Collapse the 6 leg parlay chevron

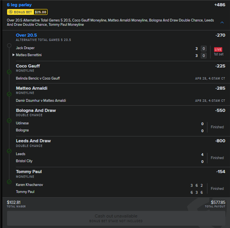pyautogui.click(x=222, y=22)
